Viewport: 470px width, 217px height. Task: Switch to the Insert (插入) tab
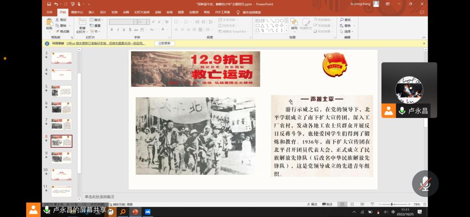[x=91, y=12]
